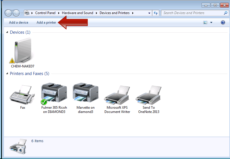Image resolution: width=230 pixels, height=159 pixels.
Task: Click the Devices and Printers breadcrumb
Action: tap(115, 13)
